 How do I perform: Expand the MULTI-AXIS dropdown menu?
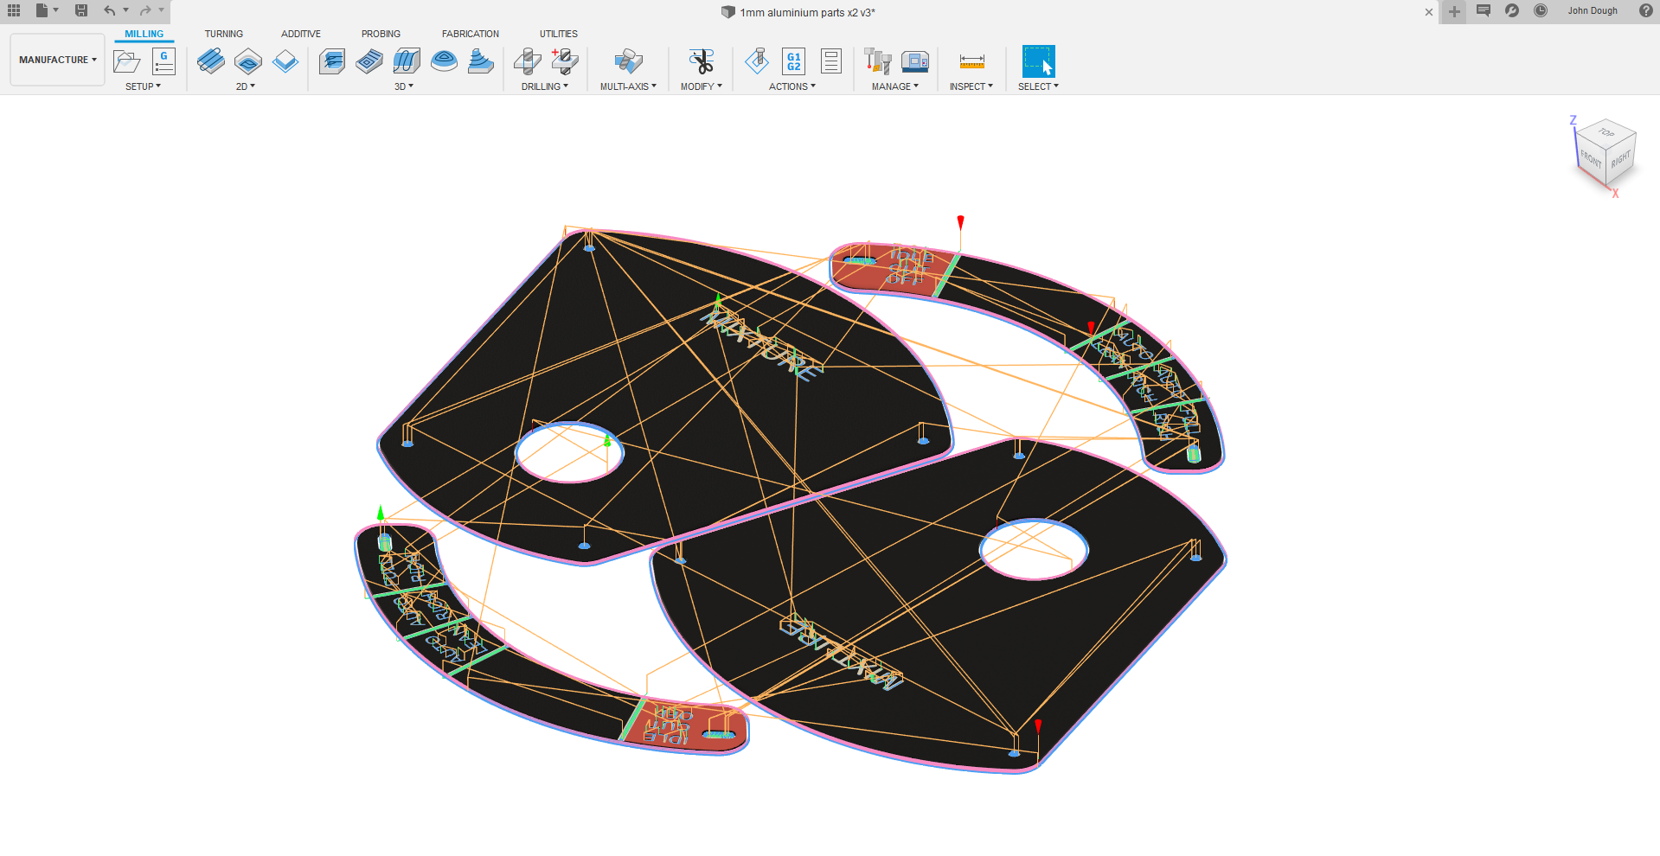coord(628,86)
